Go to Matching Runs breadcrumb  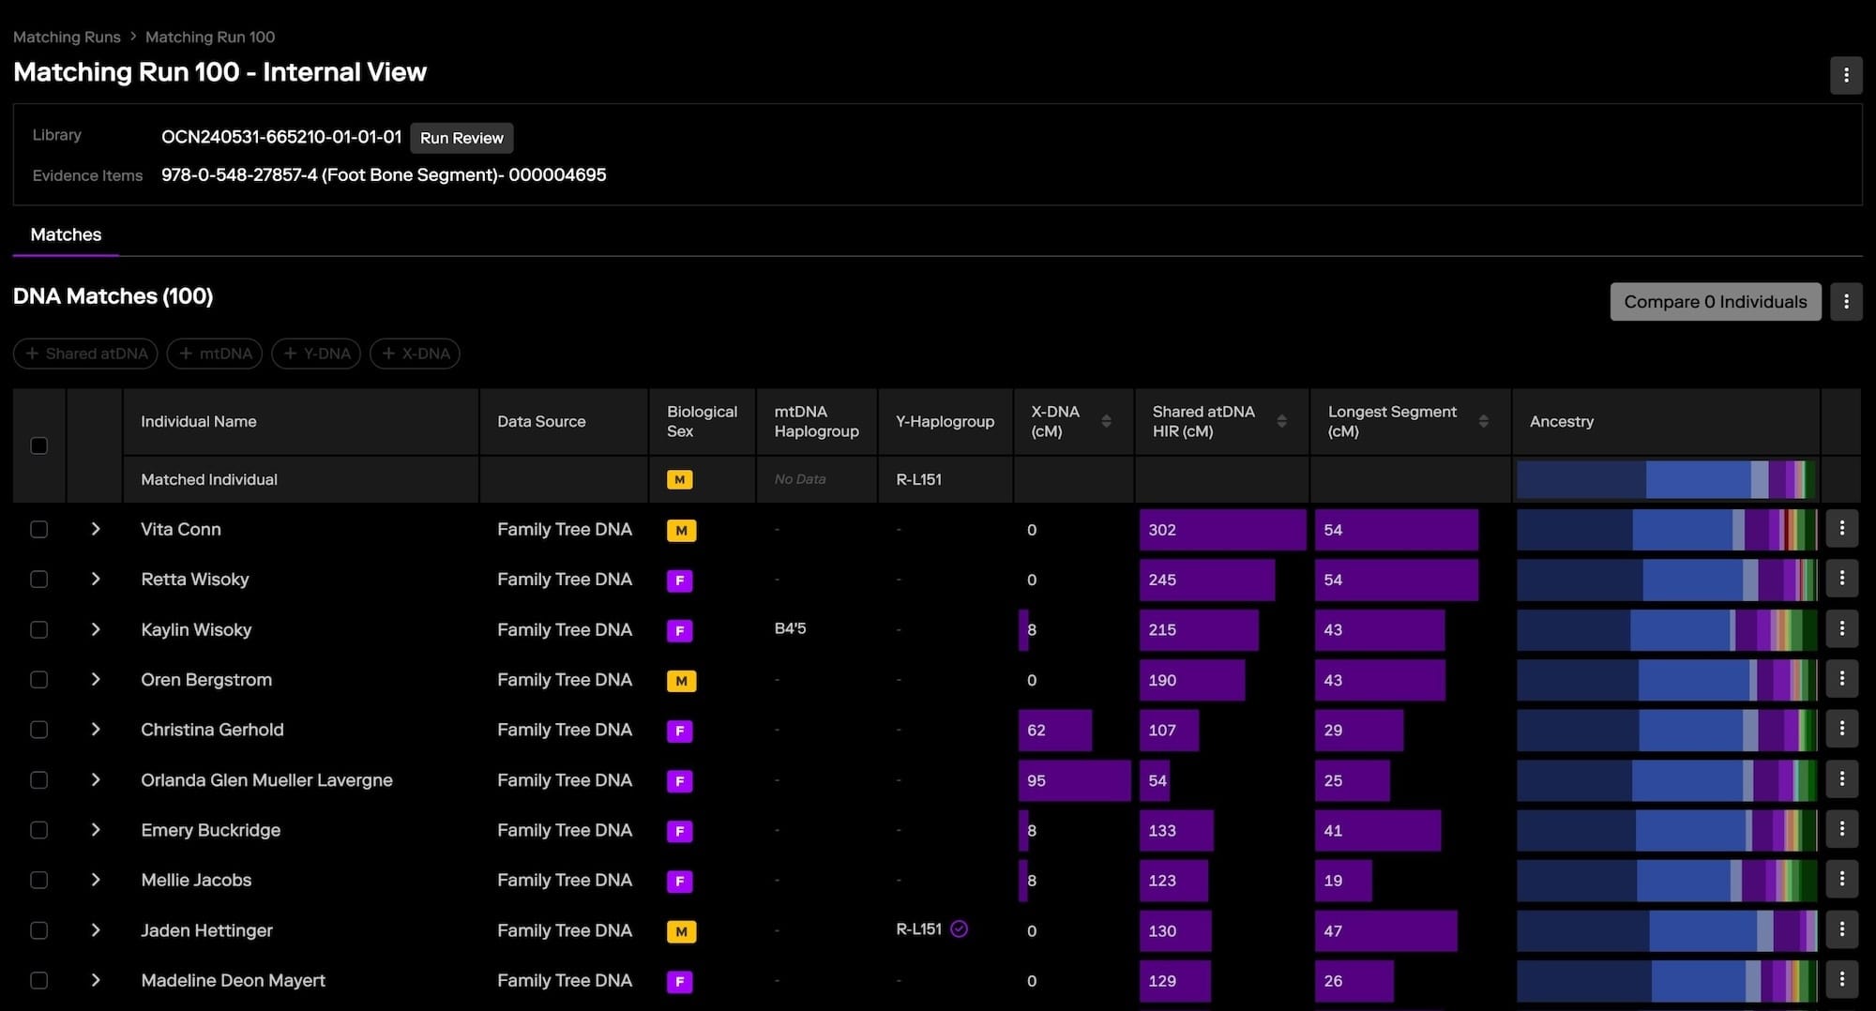(67, 37)
